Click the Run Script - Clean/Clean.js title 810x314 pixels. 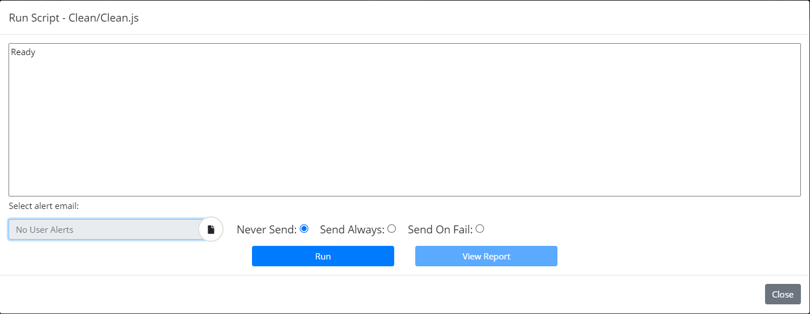point(74,18)
